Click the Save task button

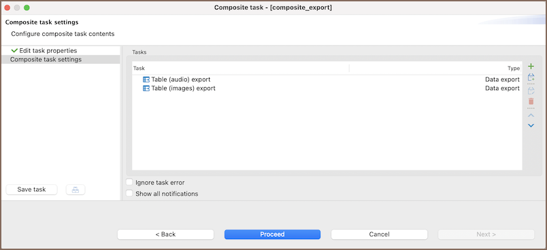(32, 190)
